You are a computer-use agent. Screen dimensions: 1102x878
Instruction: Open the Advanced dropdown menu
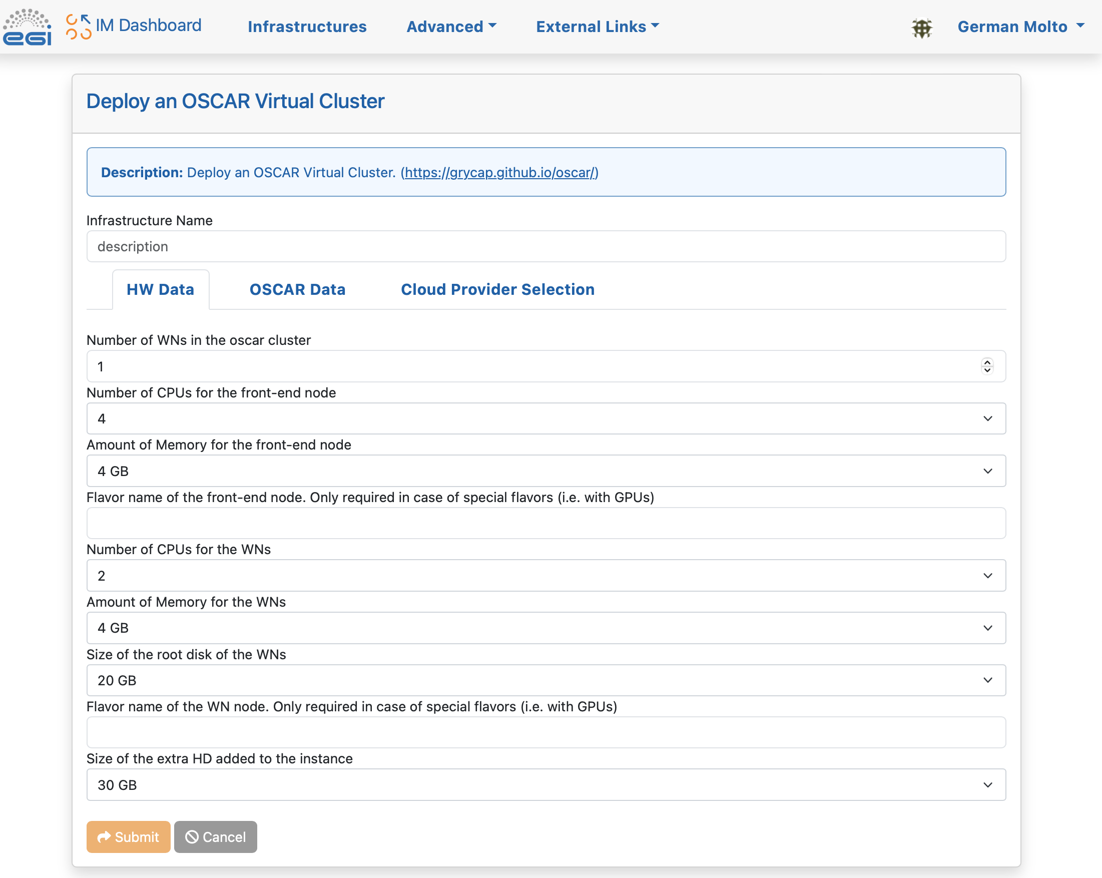451,27
